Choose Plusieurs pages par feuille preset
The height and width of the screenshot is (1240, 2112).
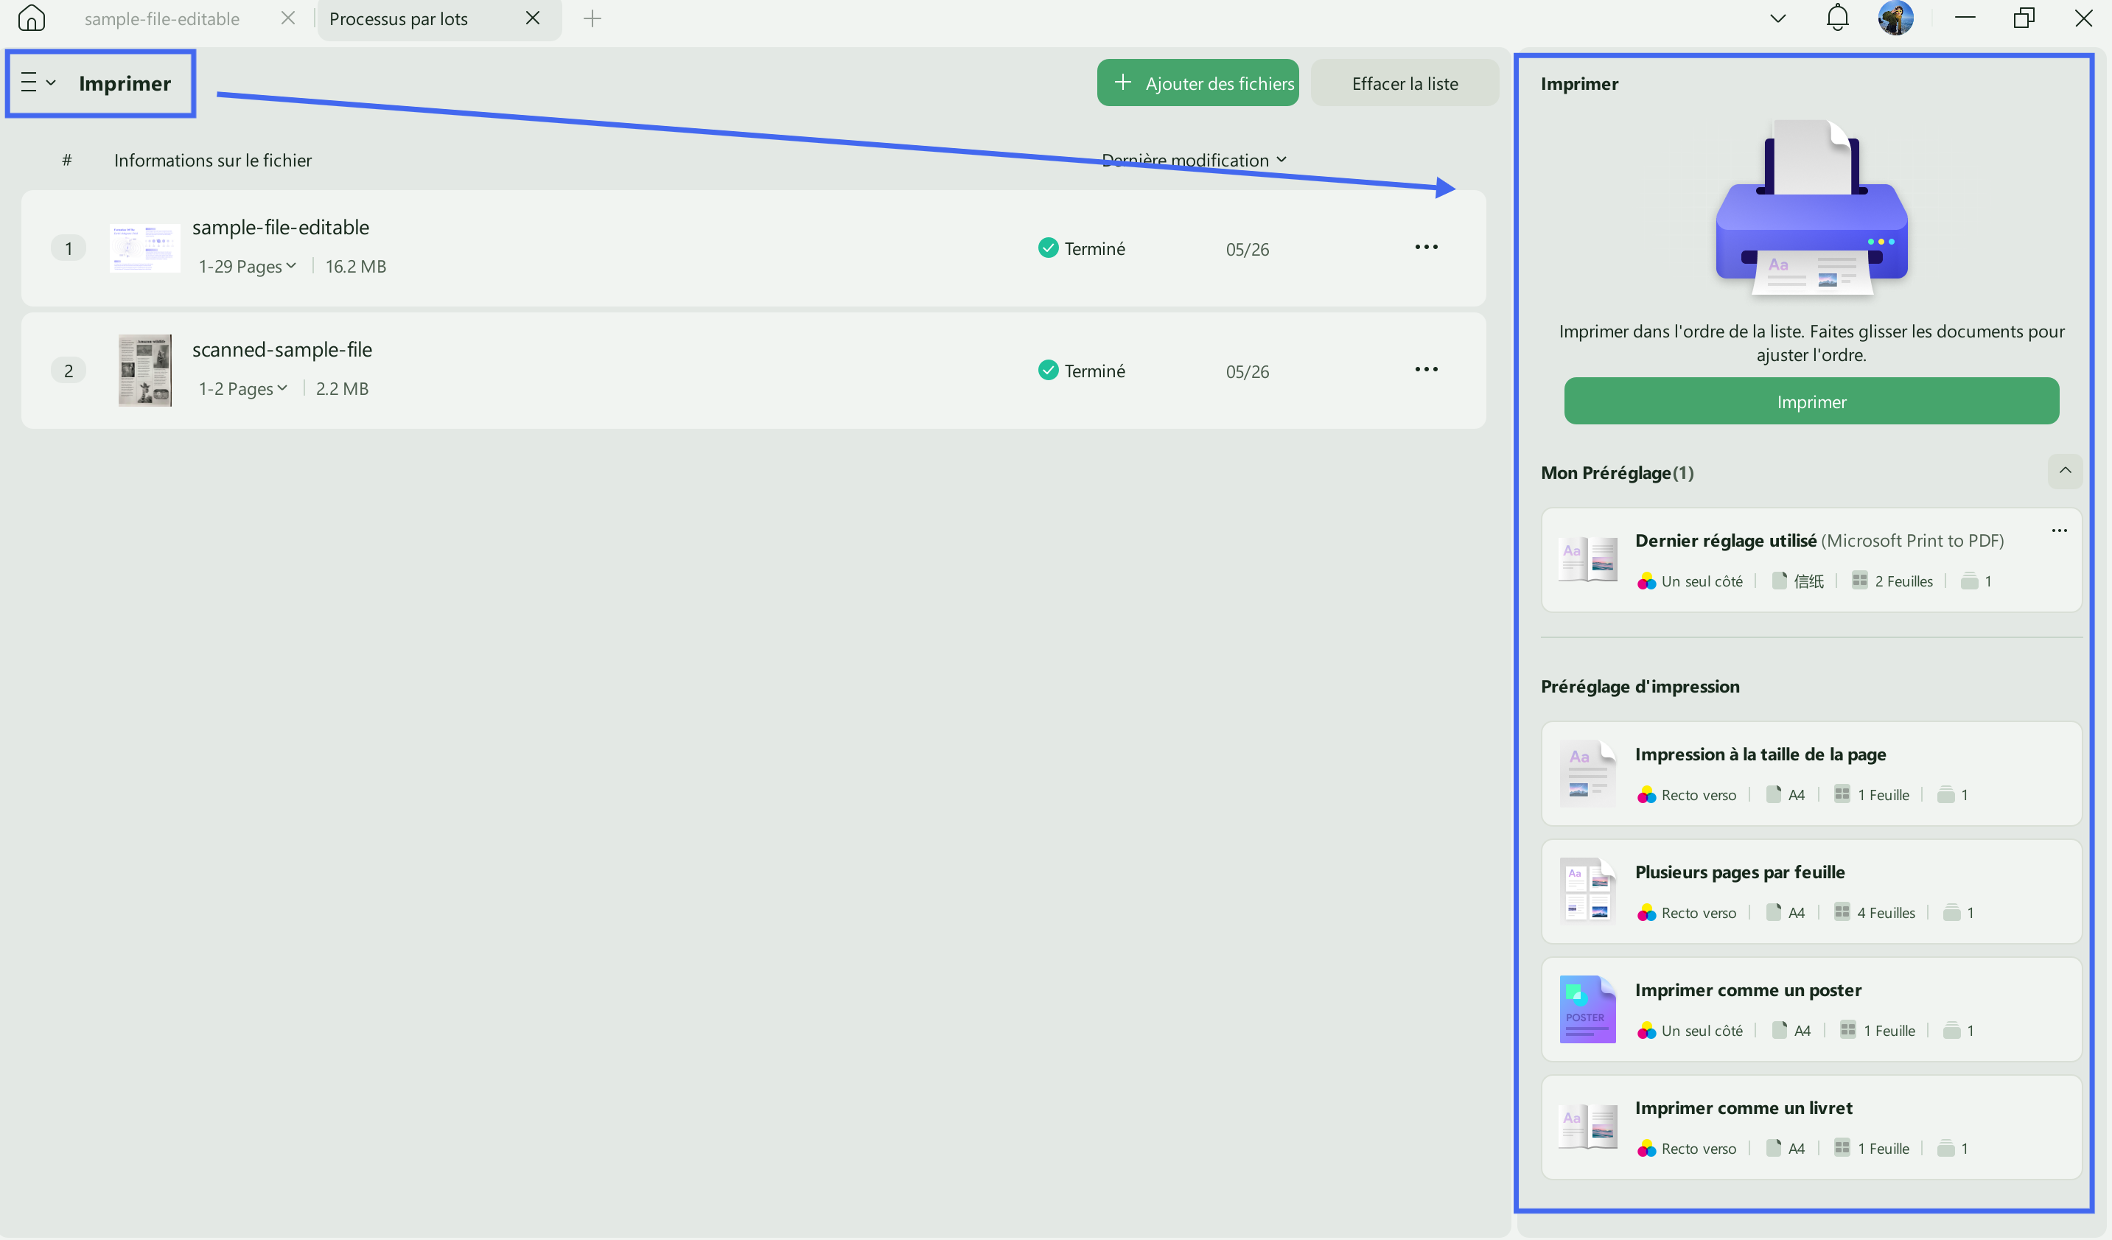point(1811,892)
